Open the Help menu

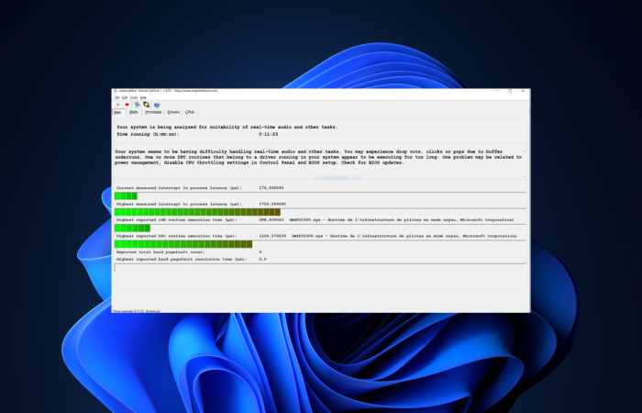[143, 97]
